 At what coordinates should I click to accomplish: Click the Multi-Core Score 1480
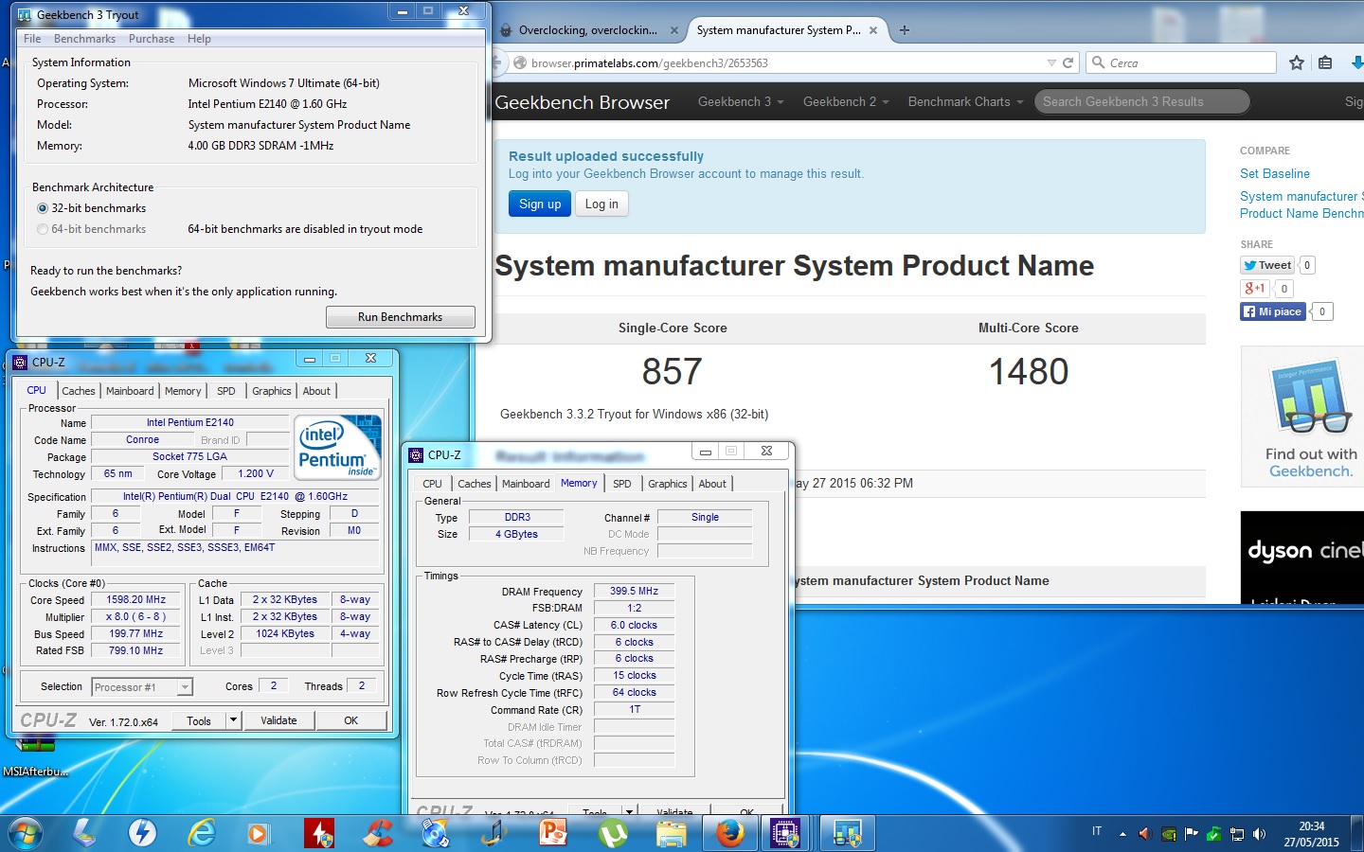coord(1029,371)
